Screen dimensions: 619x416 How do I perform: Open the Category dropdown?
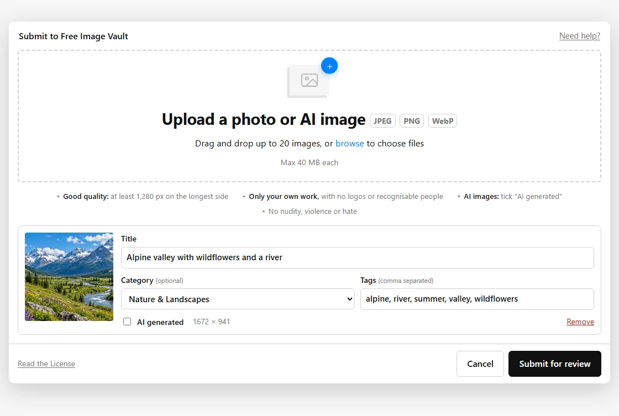click(x=238, y=299)
